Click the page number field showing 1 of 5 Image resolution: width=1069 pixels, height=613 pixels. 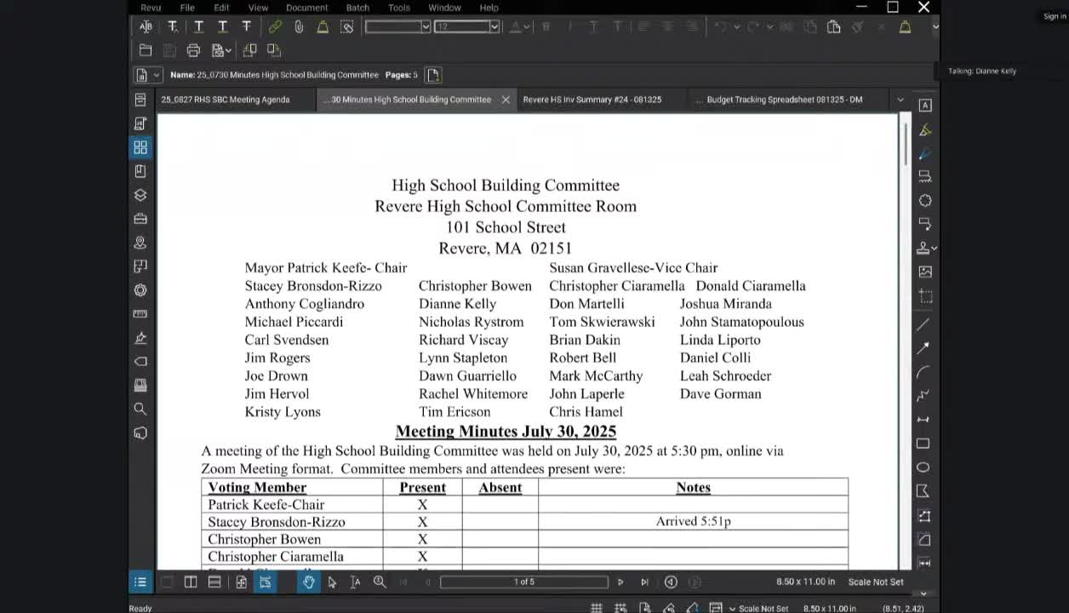524,582
